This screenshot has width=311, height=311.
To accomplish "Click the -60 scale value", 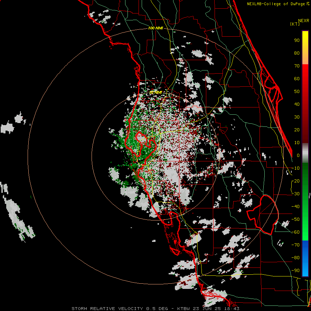I will point(295,232).
